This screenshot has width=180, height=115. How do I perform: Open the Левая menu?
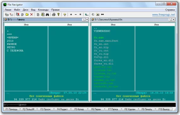click(8, 10)
